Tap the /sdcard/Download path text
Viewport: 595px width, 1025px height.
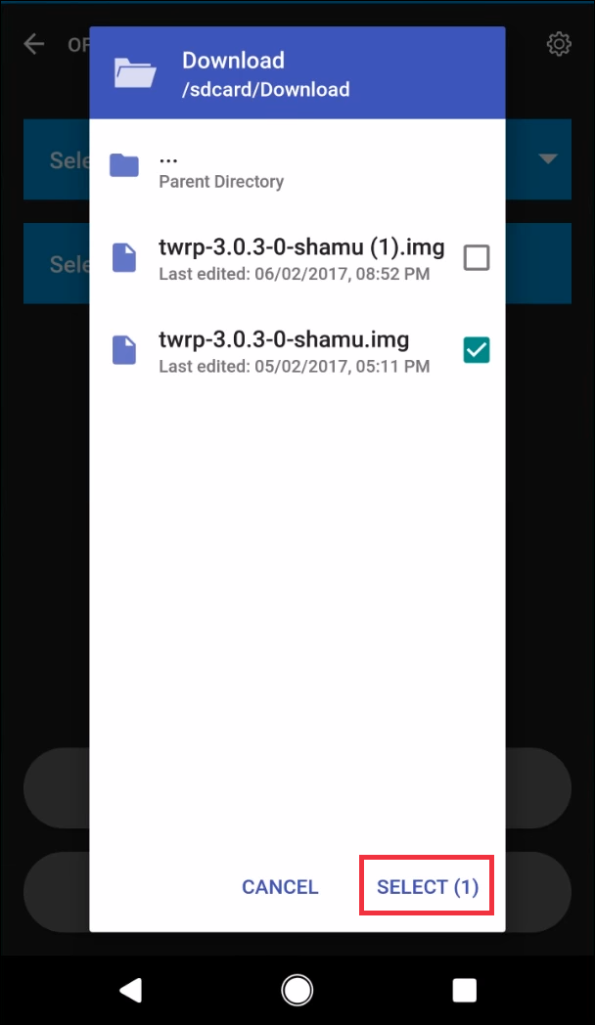coord(265,90)
